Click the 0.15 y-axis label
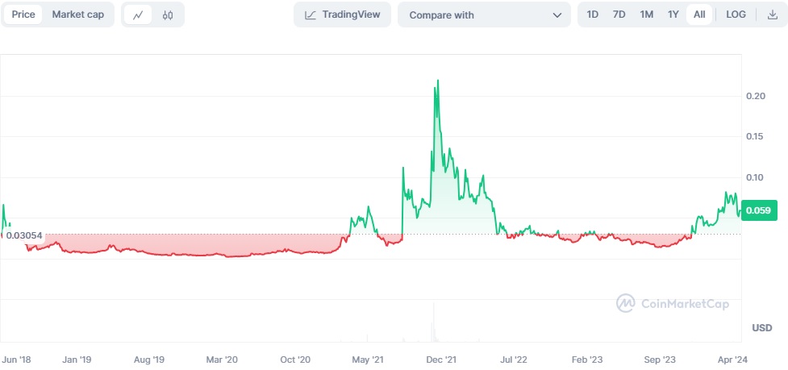The width and height of the screenshot is (788, 370). click(x=756, y=136)
